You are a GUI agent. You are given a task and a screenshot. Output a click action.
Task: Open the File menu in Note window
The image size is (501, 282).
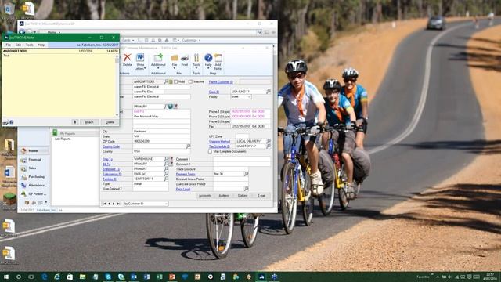point(9,45)
